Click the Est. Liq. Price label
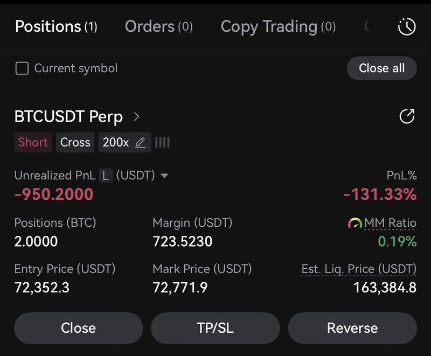The height and width of the screenshot is (356, 431). click(359, 269)
